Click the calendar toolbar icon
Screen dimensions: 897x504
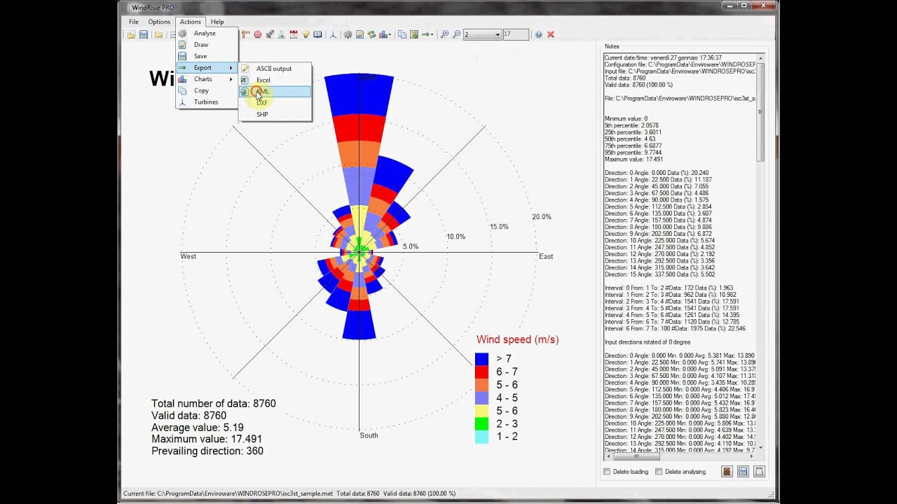tap(294, 34)
